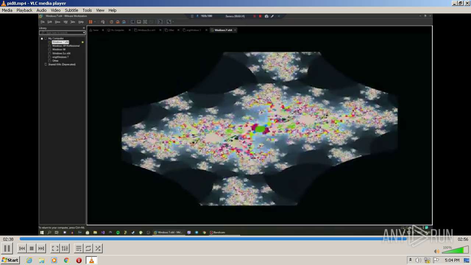Launch Internet Explorer from taskbar
The image size is (471, 265).
tap(29, 260)
